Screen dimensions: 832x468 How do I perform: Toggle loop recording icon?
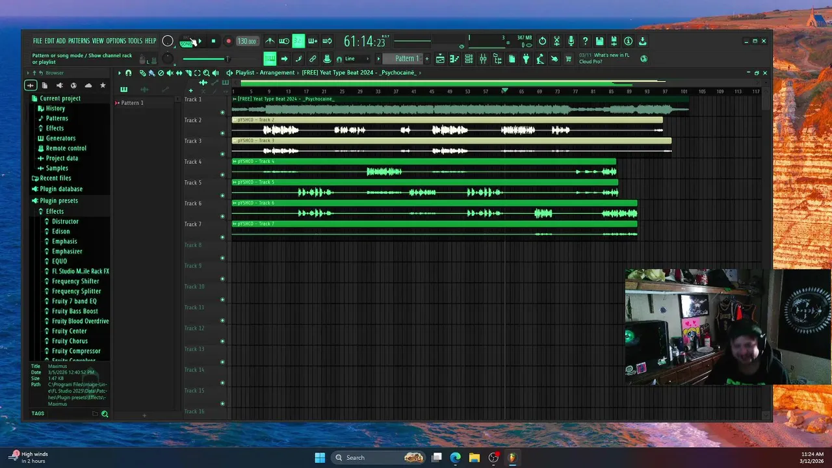click(327, 41)
